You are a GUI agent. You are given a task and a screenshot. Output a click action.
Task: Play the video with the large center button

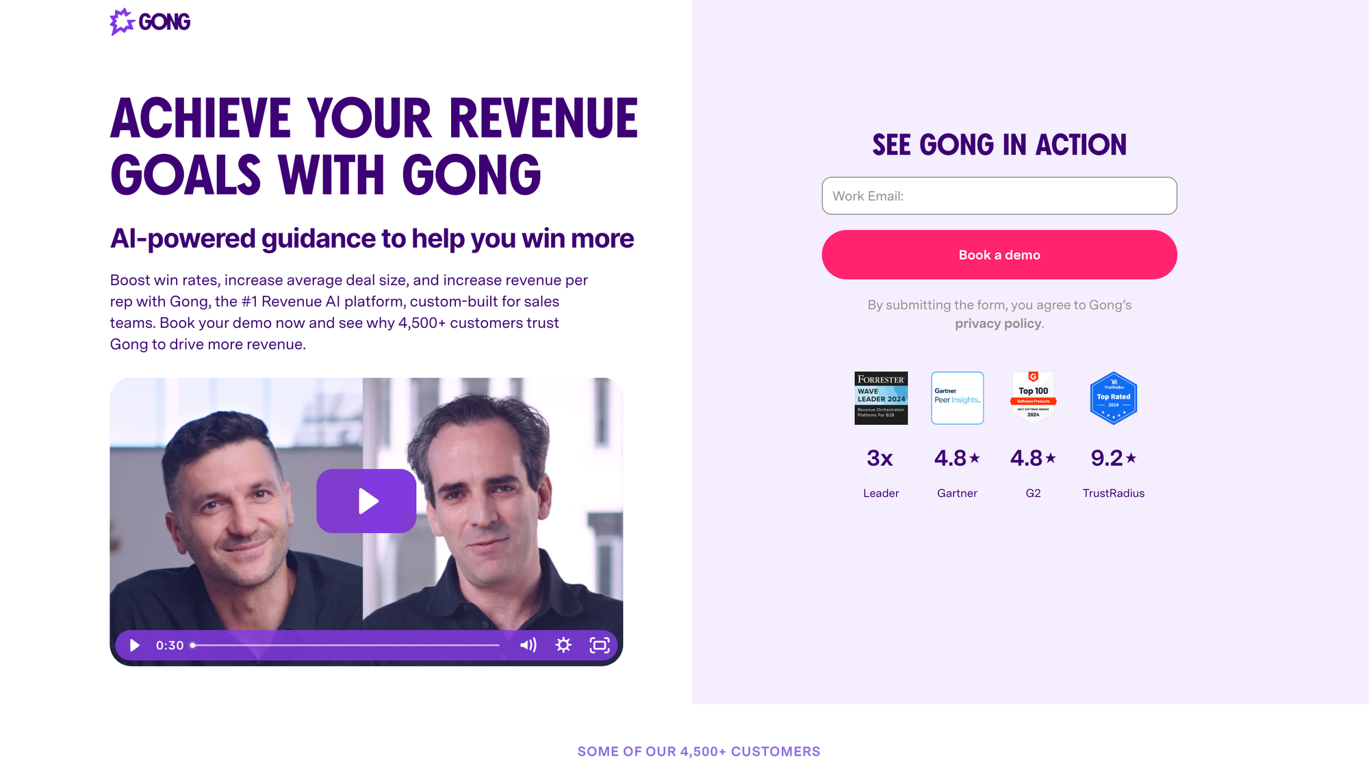click(366, 501)
